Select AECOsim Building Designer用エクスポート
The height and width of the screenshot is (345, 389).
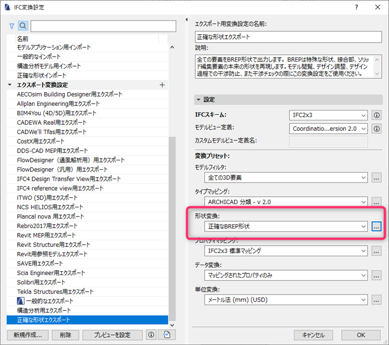(87, 94)
